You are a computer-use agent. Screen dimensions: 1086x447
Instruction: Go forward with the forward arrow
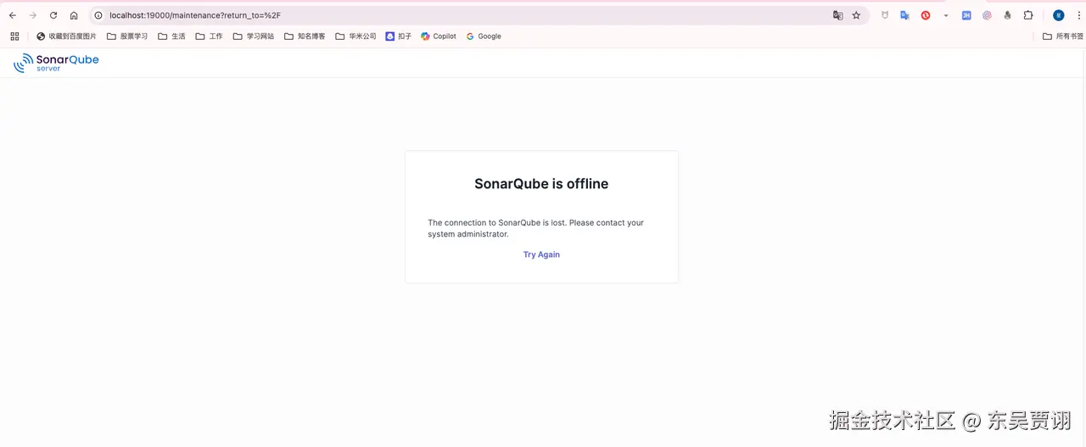click(33, 15)
